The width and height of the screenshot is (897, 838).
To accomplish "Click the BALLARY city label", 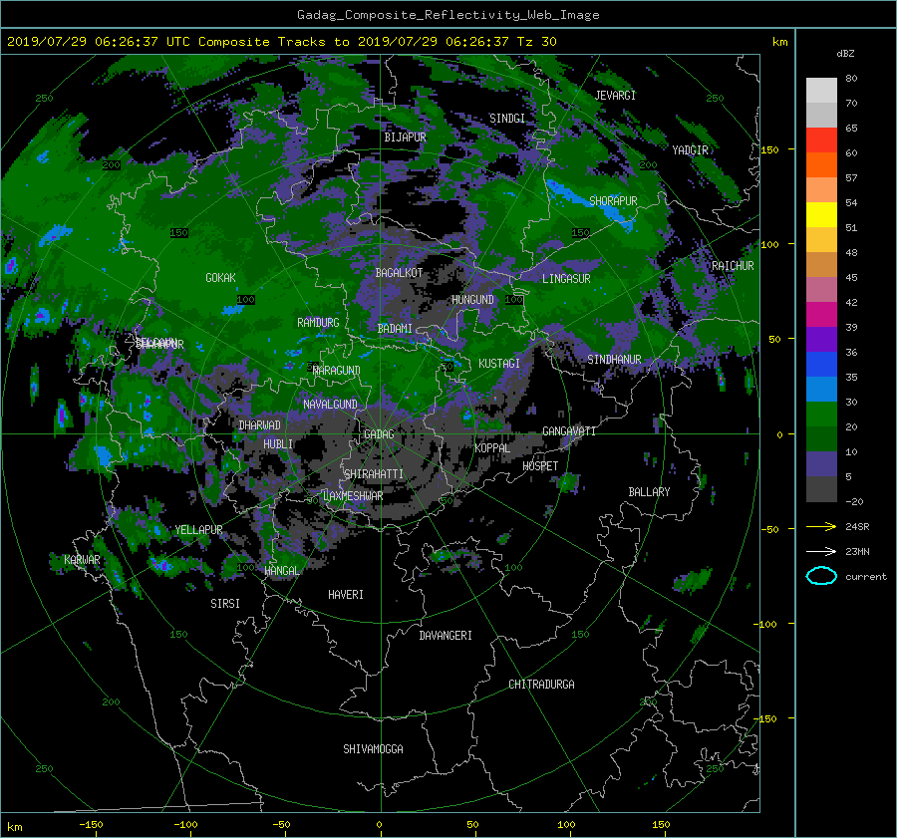I will pyautogui.click(x=649, y=492).
